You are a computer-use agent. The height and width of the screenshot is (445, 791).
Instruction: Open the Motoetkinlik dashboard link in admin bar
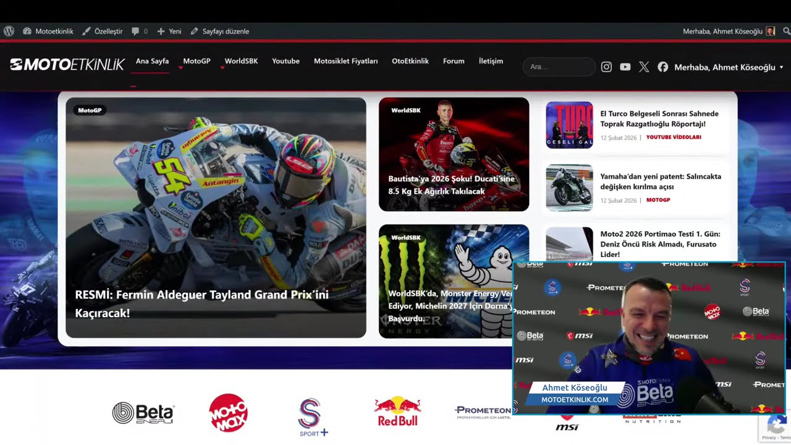(48, 31)
